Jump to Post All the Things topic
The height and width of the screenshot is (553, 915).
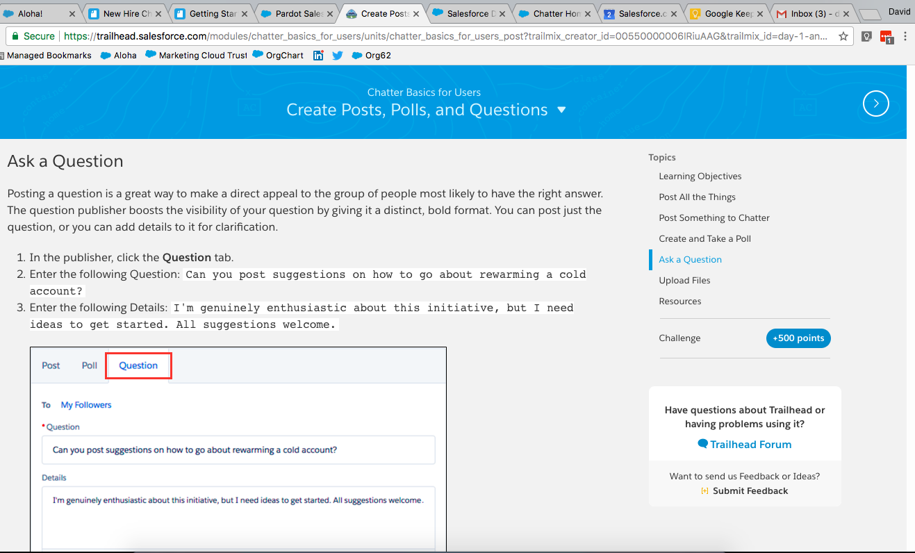point(698,197)
